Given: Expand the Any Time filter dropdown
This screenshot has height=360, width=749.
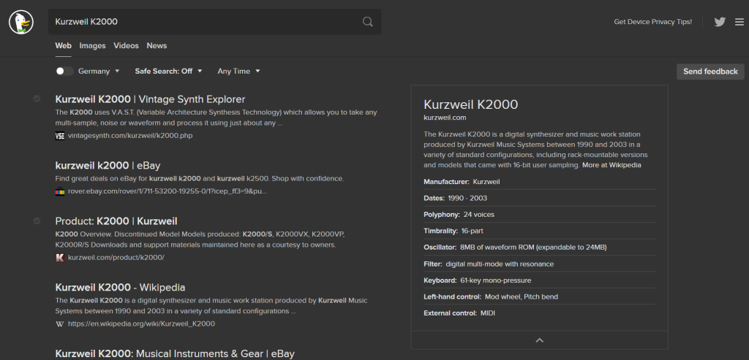Looking at the screenshot, I should tap(238, 72).
